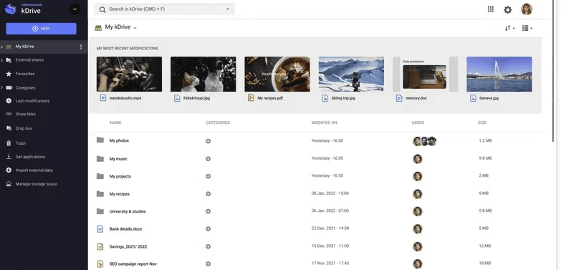561x270 pixels.
Task: Sort by the MODIFIED ON column header
Action: click(324, 122)
